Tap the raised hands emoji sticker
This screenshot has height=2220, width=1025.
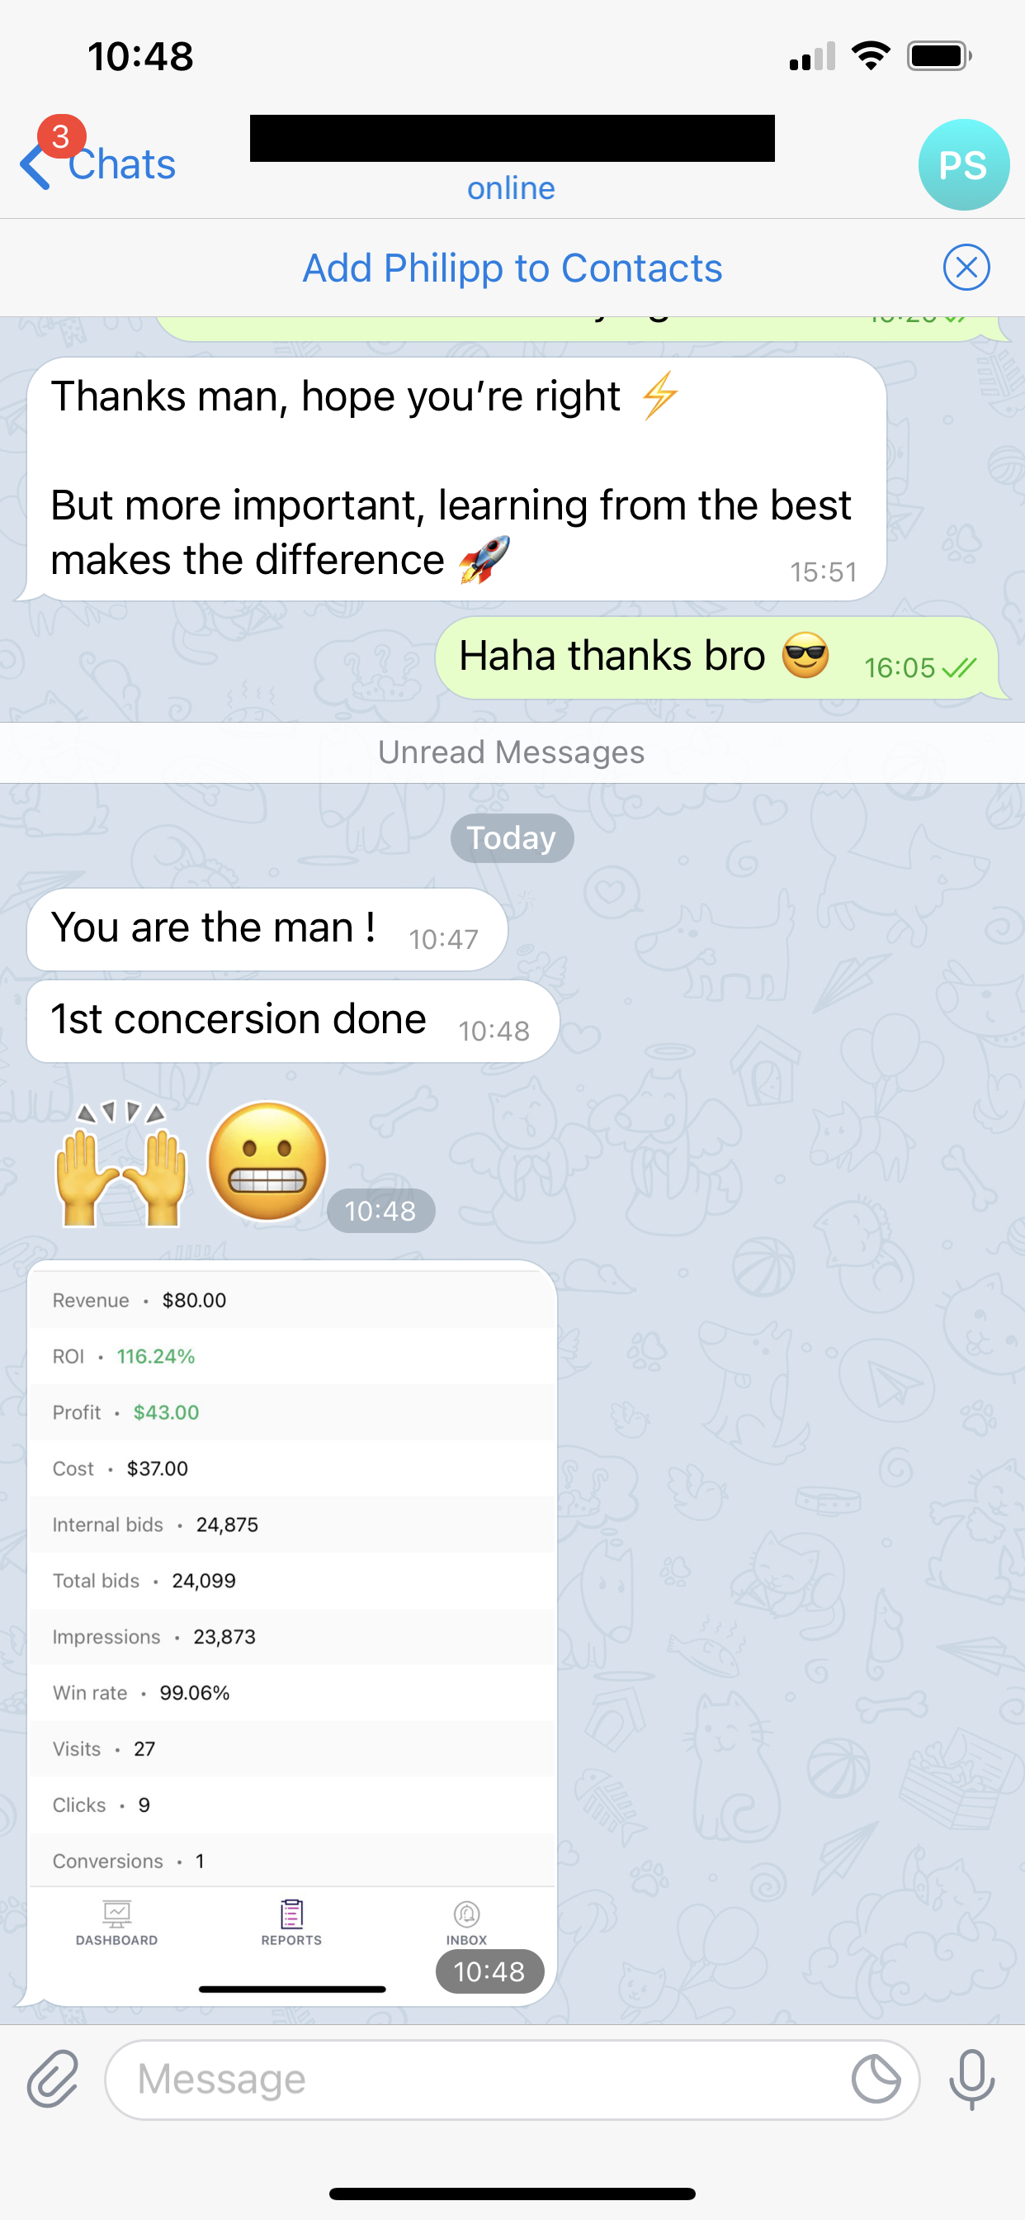point(120,1163)
